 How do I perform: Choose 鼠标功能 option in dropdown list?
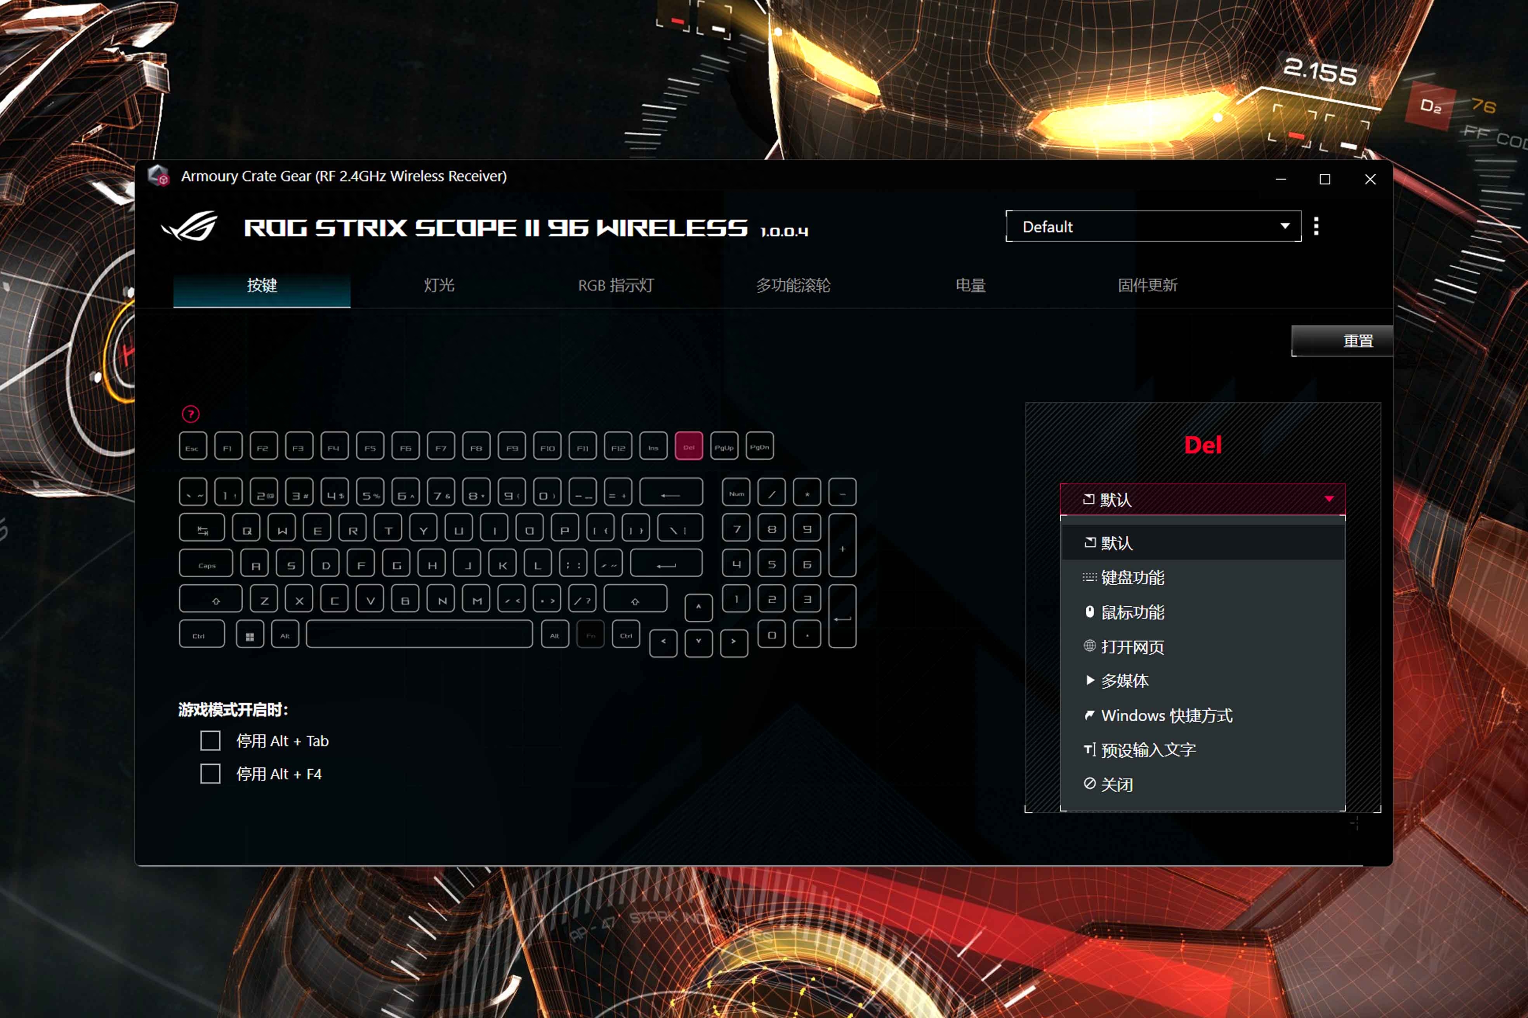1203,611
